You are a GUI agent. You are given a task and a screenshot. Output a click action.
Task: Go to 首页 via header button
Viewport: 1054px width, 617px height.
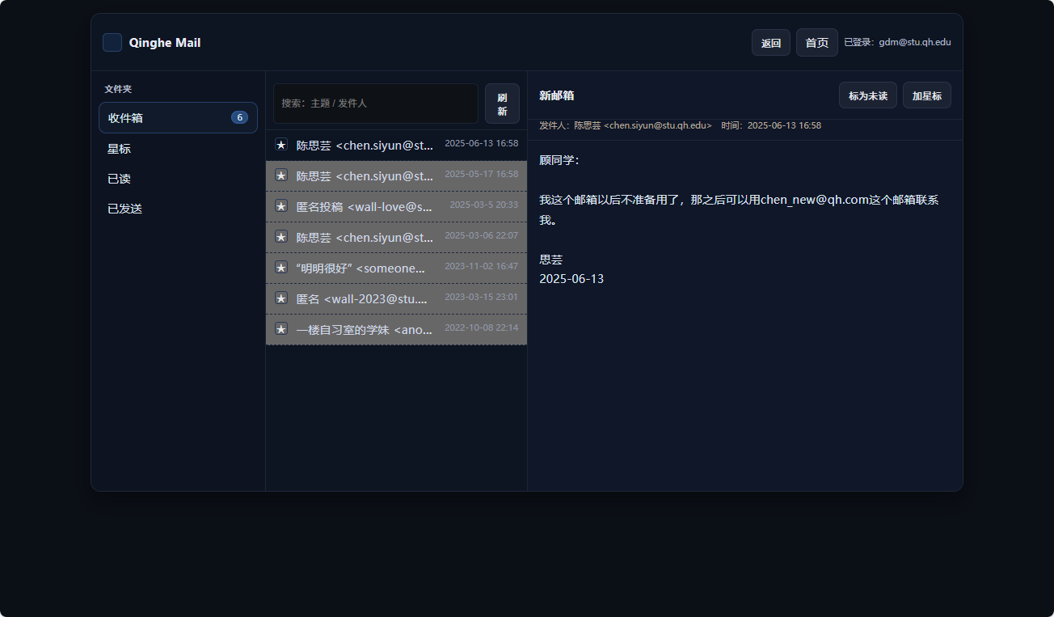[816, 43]
